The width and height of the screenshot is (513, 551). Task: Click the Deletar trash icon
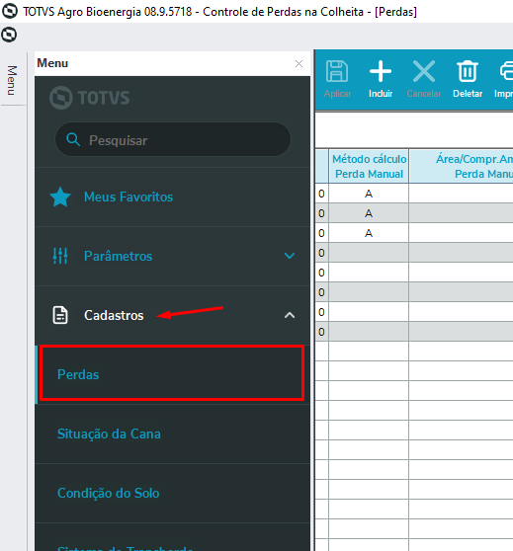point(468,71)
